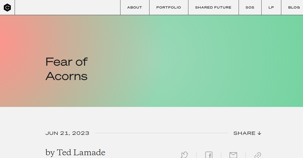Image resolution: width=303 pixels, height=158 pixels.
Task: Open the LP navigation item
Action: 271,8
